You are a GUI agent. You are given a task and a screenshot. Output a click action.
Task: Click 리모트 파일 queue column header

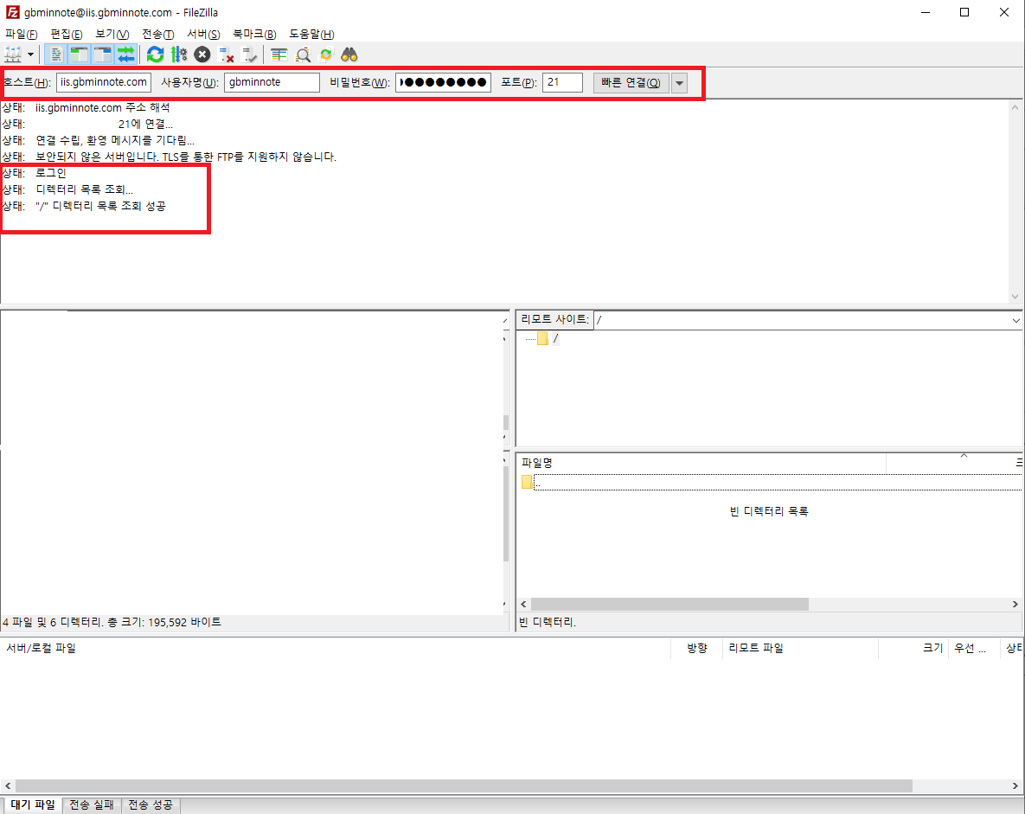[801, 648]
